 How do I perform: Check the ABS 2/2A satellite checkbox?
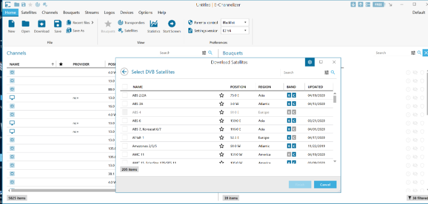[125, 95]
